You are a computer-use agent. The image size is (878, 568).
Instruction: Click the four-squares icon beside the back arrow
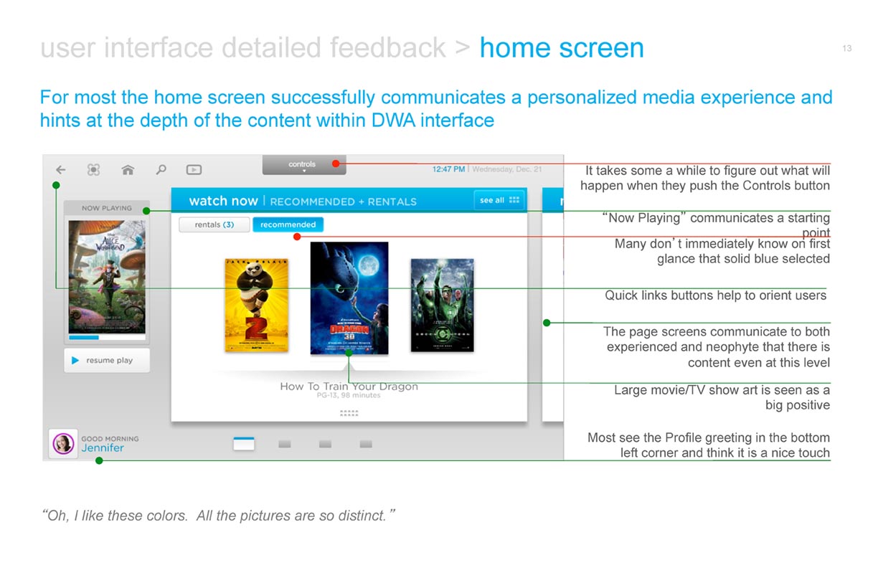(x=93, y=170)
